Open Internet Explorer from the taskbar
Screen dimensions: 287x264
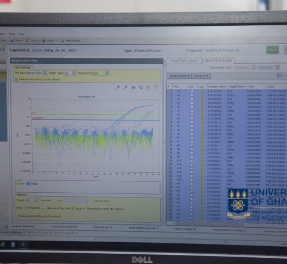pos(3,244)
